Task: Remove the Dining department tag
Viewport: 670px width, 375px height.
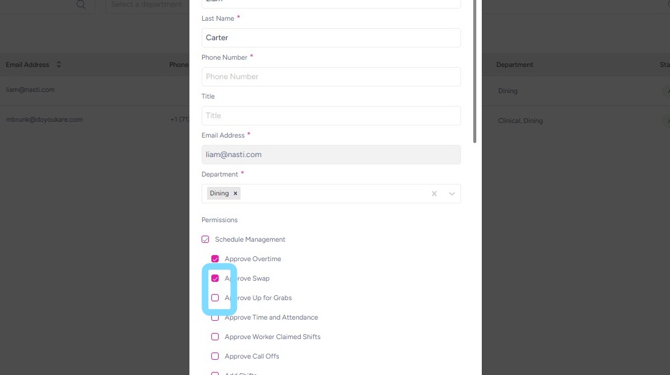Action: tap(235, 194)
